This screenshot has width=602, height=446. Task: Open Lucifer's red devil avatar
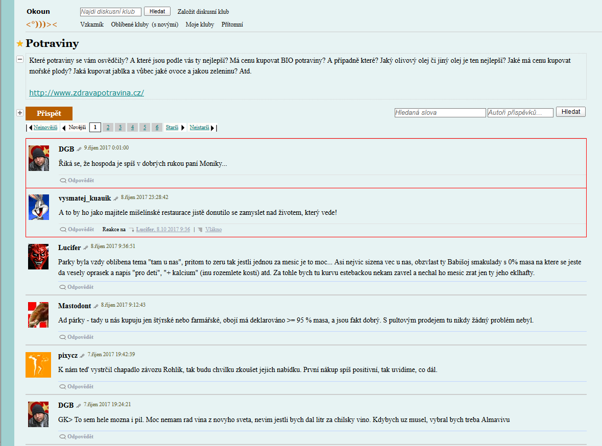38,256
